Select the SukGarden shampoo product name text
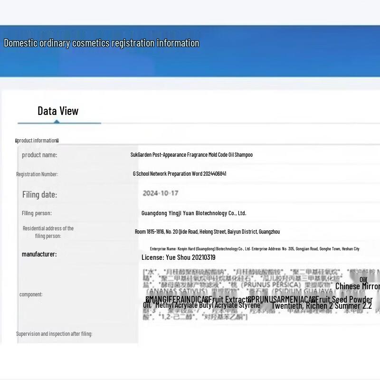The height and width of the screenshot is (380, 380). (191, 155)
